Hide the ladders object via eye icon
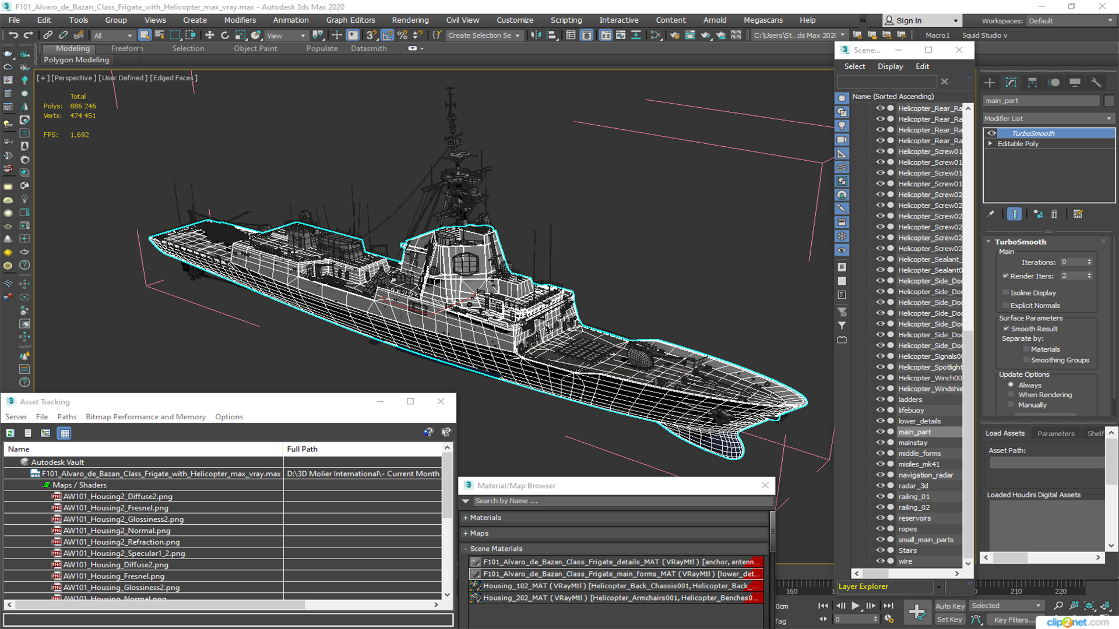This screenshot has width=1119, height=629. [880, 400]
